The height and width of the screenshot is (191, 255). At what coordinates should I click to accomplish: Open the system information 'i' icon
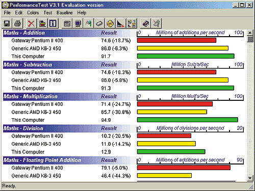point(53,23)
